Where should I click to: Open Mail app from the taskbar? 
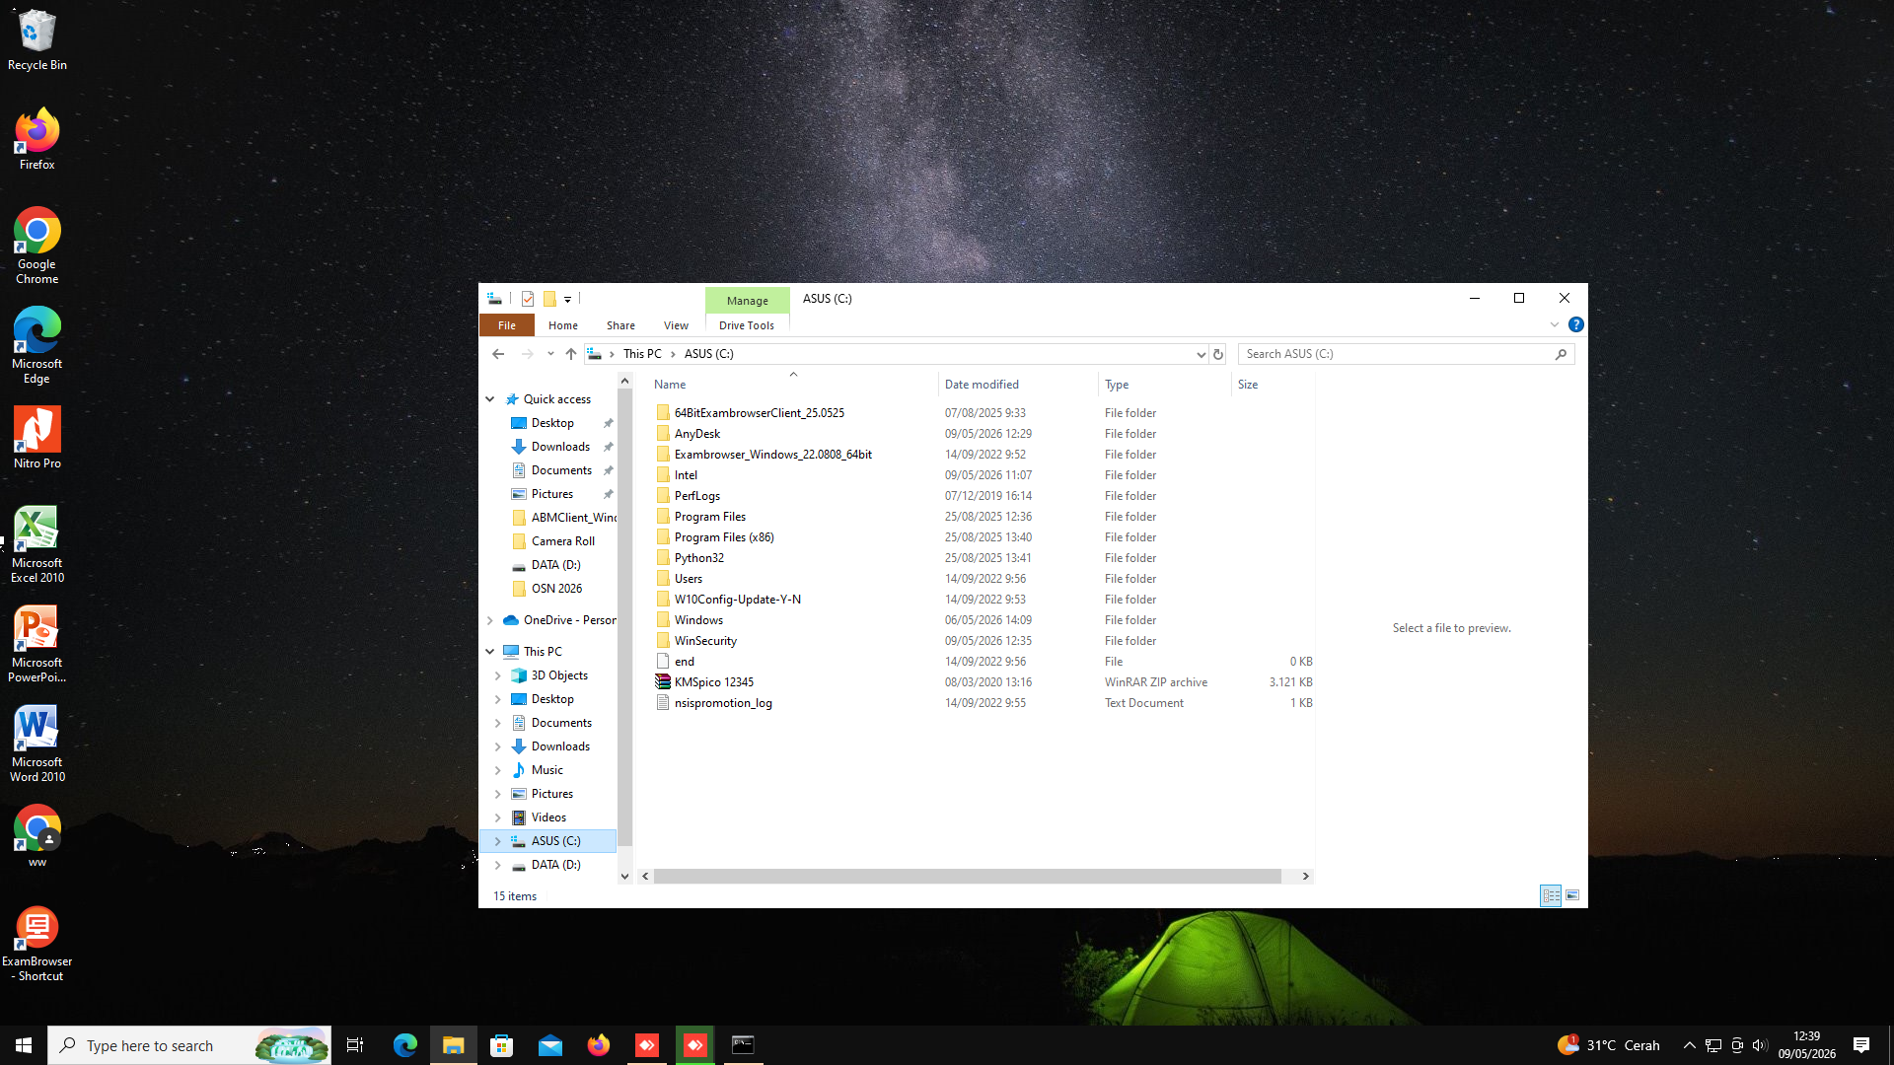pos(550,1045)
